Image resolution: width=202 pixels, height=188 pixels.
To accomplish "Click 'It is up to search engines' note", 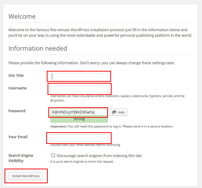I will [x=82, y=162].
